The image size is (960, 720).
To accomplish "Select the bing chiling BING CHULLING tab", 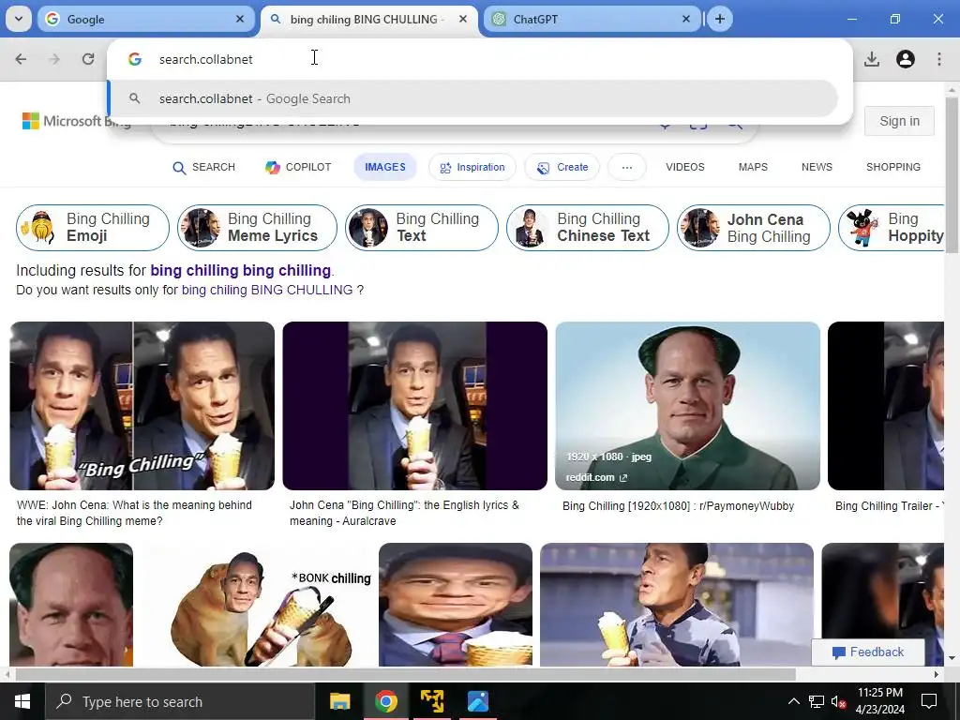I will point(369,19).
